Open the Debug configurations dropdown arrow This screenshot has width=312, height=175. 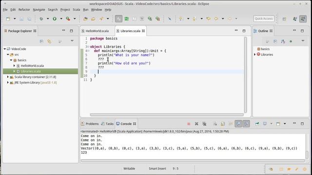(x=48, y=18)
